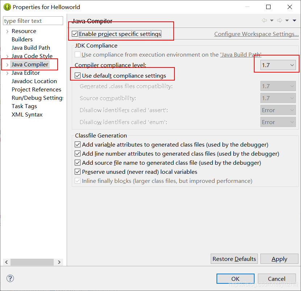
Task: Expand the Java Code Style tree item
Action: [x=8, y=56]
